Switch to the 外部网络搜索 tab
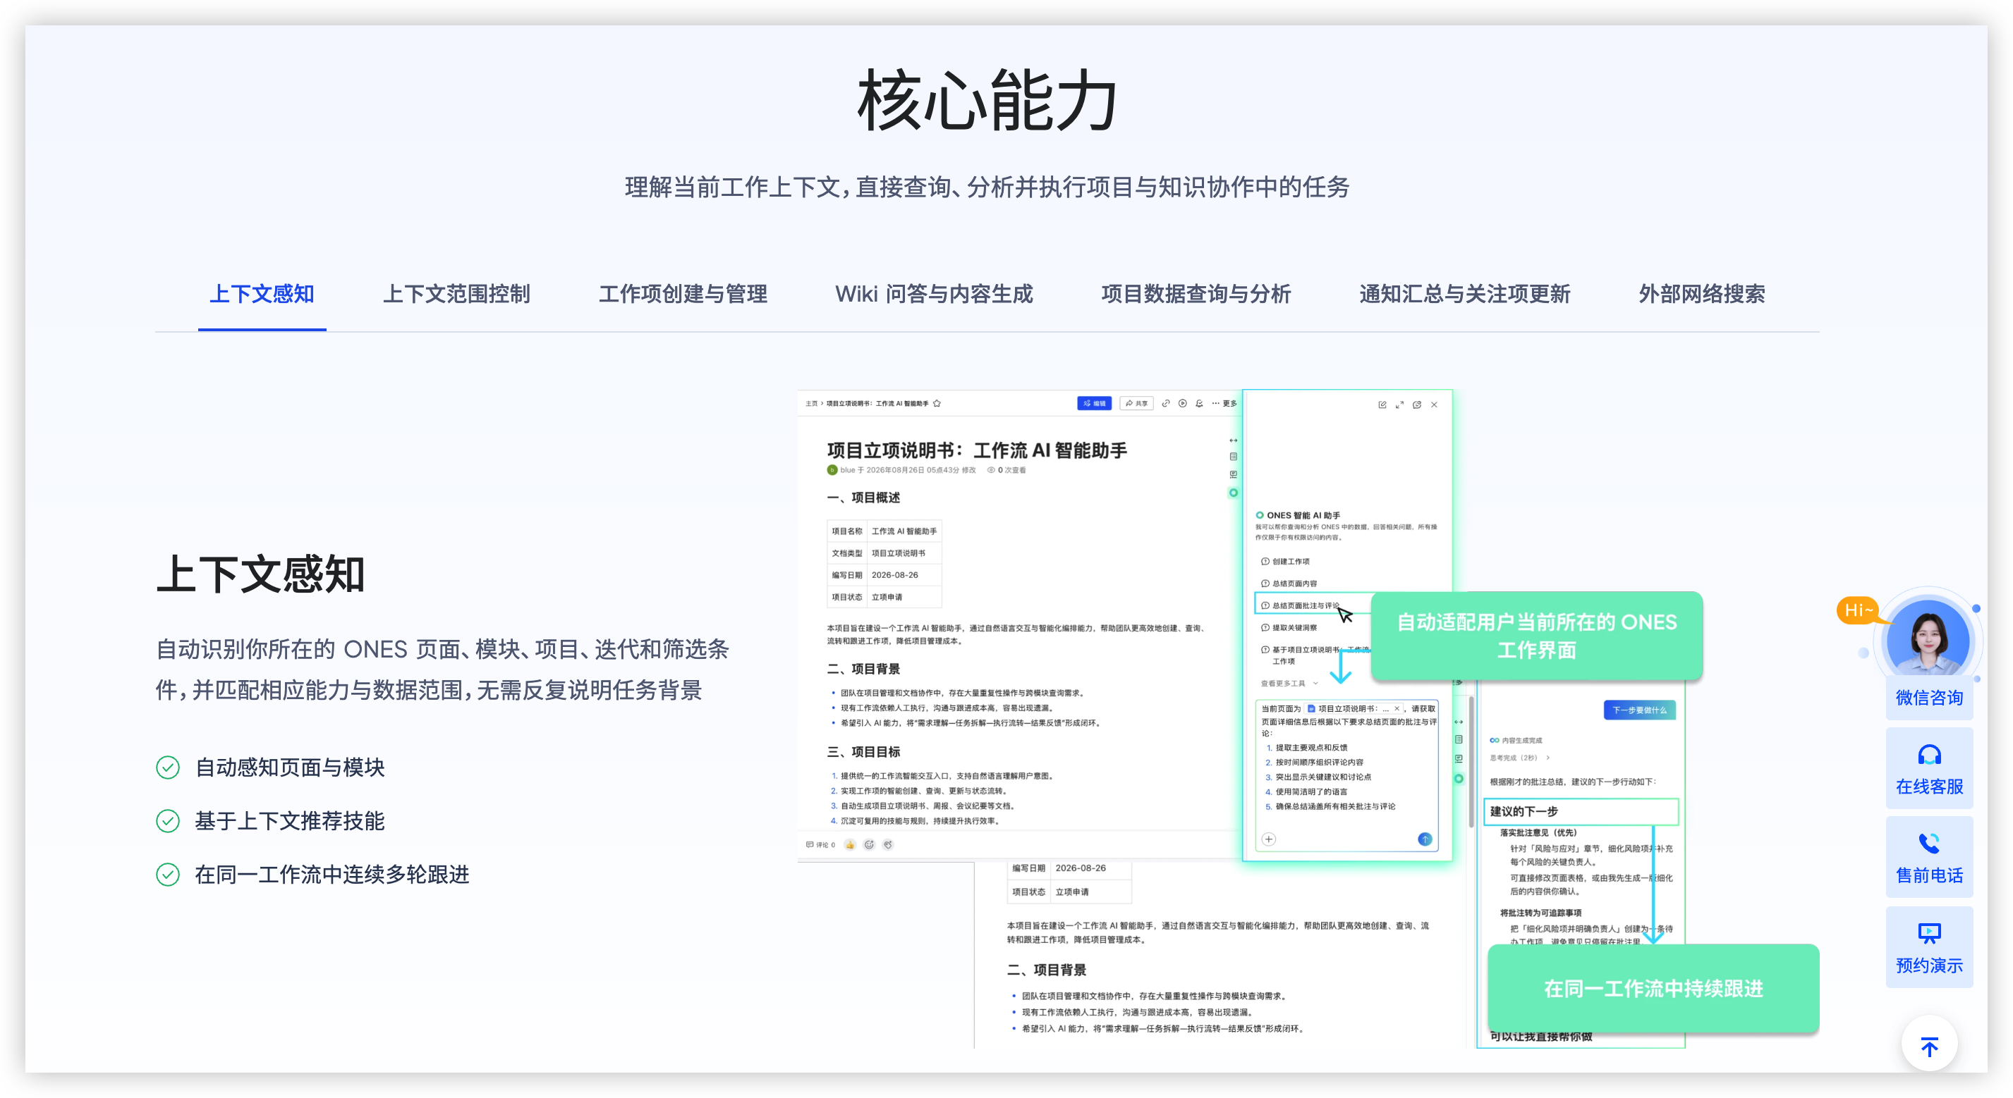Viewport: 2013px width, 1098px height. click(1701, 295)
